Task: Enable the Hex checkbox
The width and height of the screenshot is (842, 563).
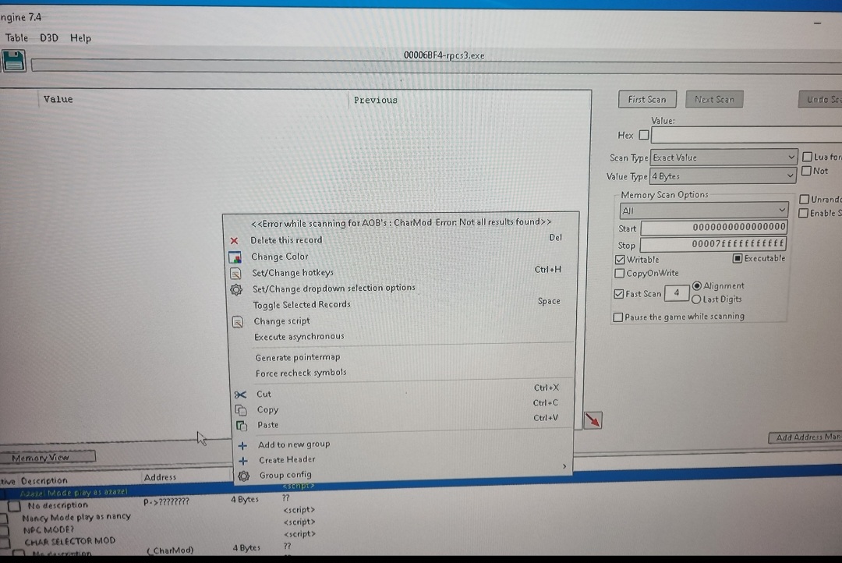Action: coord(643,135)
